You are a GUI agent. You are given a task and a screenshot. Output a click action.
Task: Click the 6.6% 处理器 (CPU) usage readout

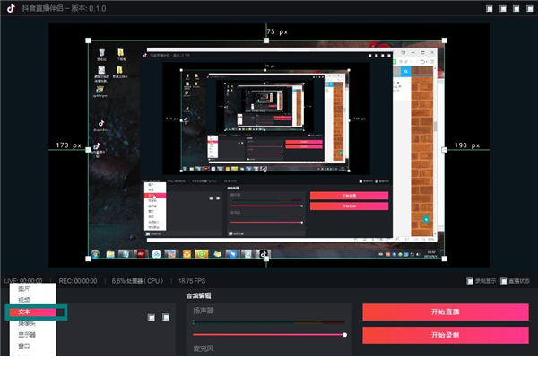137,281
